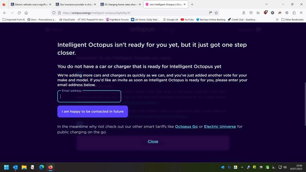Open Microsoft Edge from the taskbar
This screenshot has height=172, width=306.
click(41, 167)
